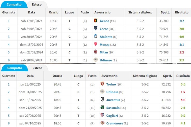Viewport: 191px width, 127px height.
Task: Click the Torino club crest icon
Action: click(x=102, y=84)
